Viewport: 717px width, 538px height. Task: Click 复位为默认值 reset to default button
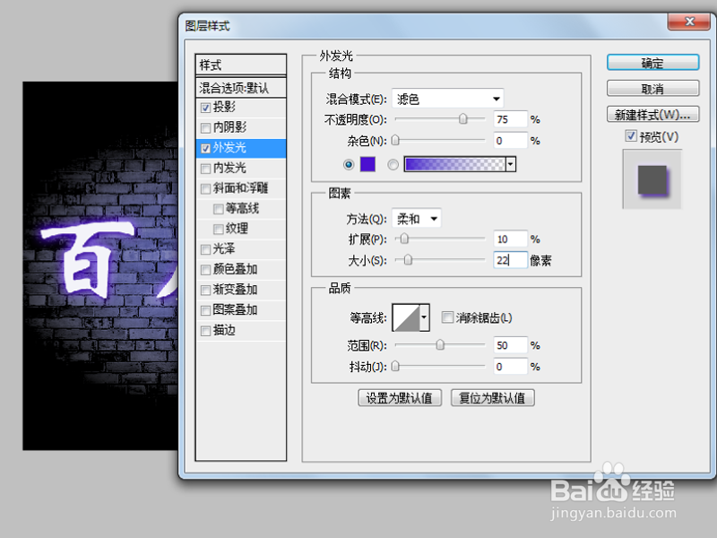click(x=492, y=398)
